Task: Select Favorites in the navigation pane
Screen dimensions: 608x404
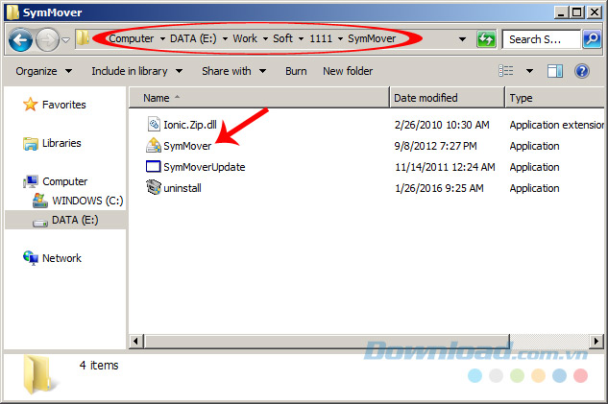Action: [x=64, y=105]
